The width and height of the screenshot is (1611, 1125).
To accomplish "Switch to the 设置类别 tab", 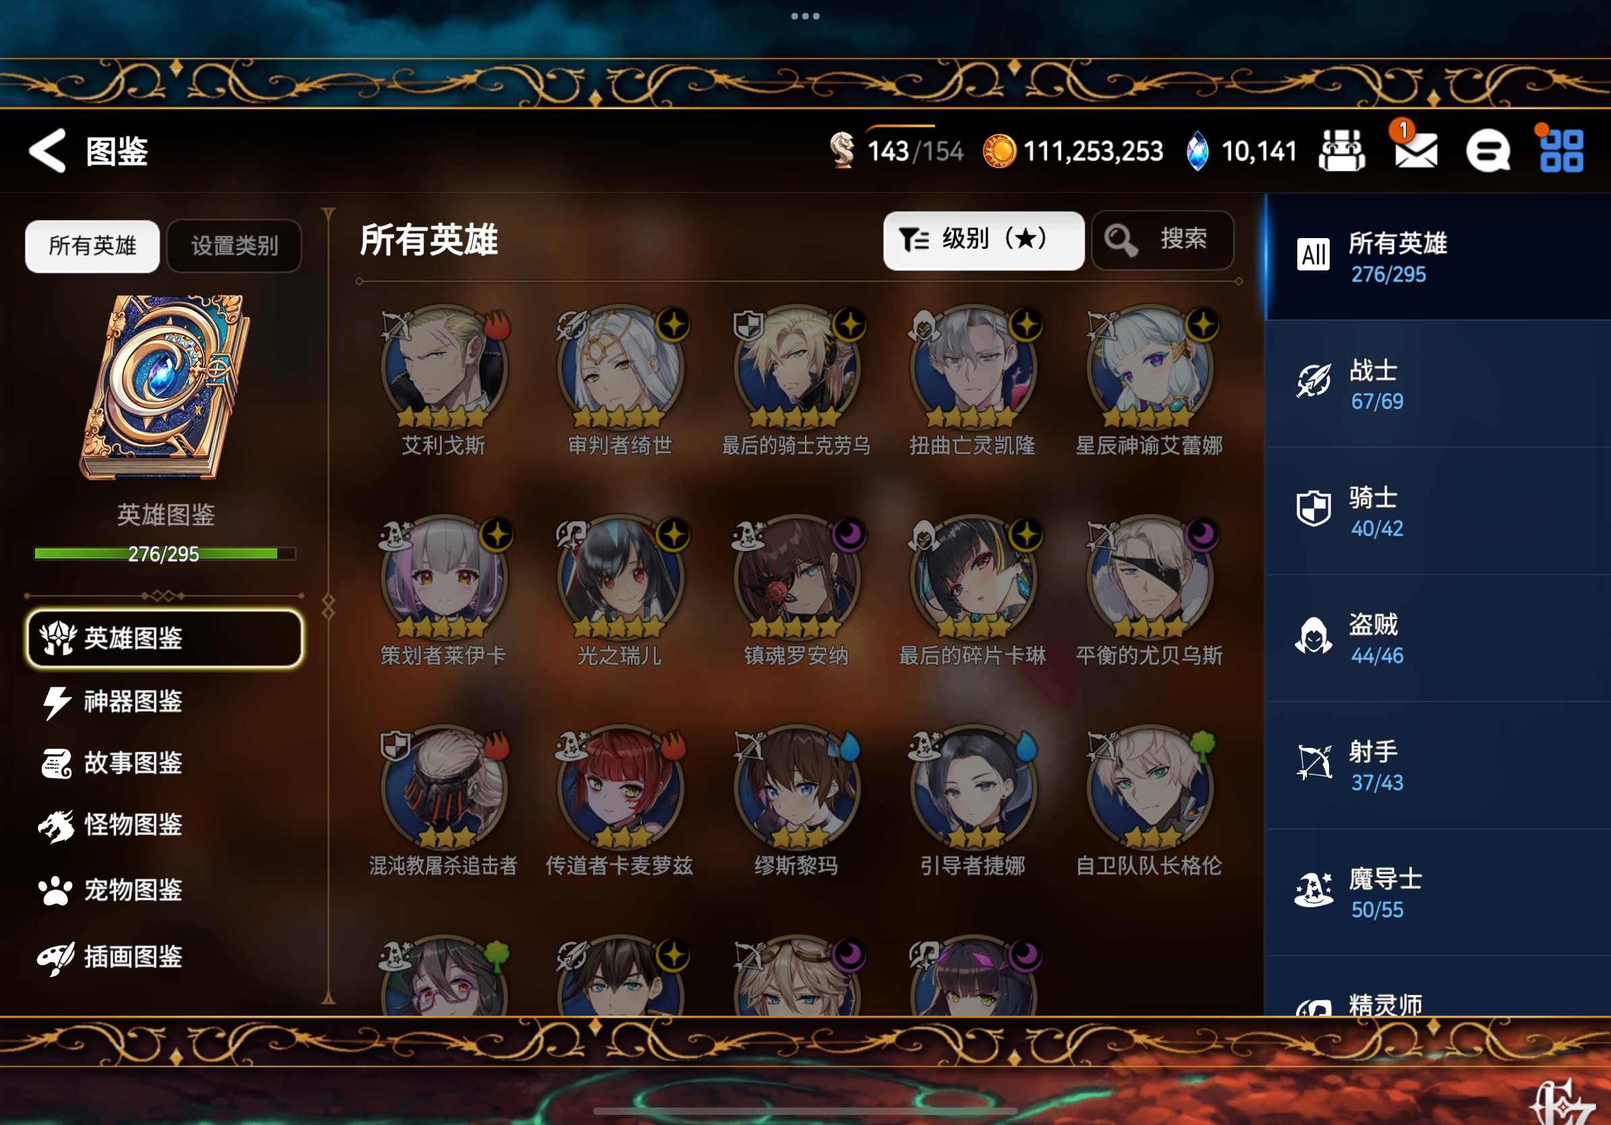I will [x=234, y=246].
